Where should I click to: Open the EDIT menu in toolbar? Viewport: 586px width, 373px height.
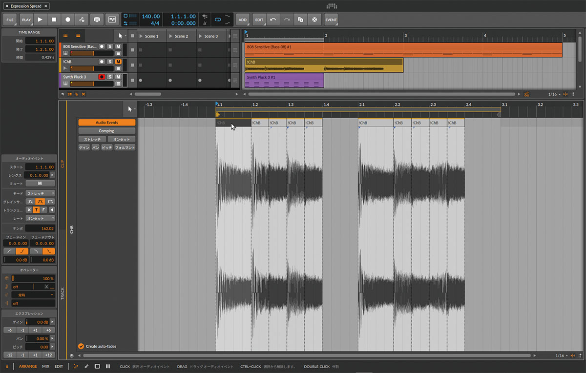point(259,20)
